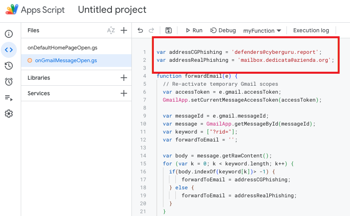Start Debug on the script

point(223,30)
